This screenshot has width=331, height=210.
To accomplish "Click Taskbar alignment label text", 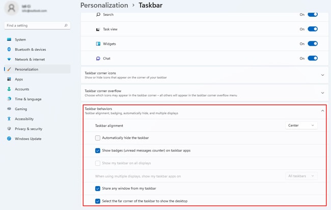I will tap(109, 126).
